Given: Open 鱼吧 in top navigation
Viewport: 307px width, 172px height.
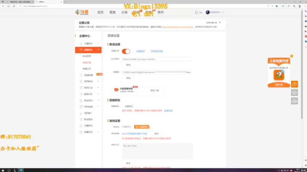Looking at the screenshot, I should (160, 12).
